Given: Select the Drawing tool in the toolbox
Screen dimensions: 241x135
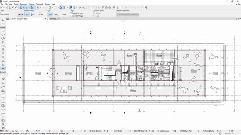Looking at the screenshot, I should click(x=3, y=106).
